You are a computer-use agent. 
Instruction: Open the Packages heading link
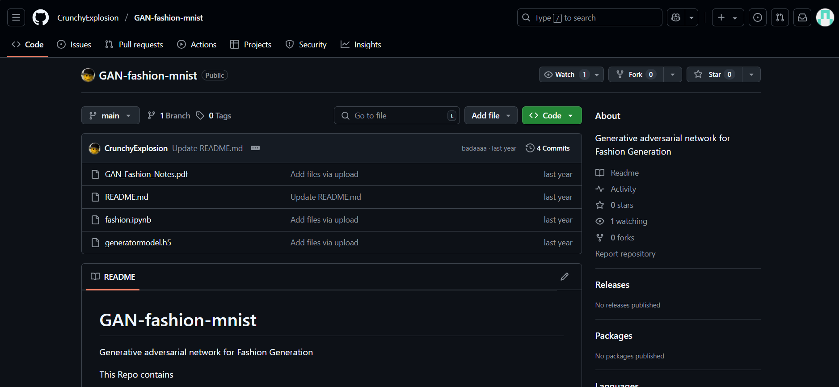614,336
